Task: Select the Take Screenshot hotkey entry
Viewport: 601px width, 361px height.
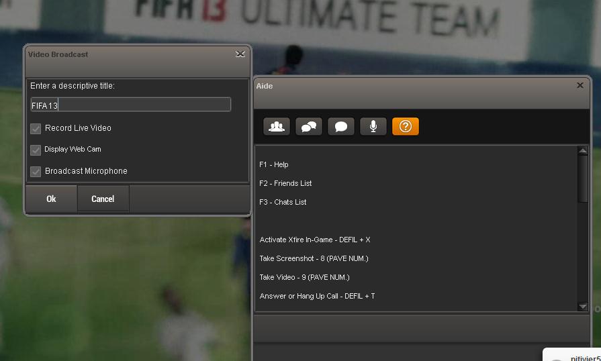Action: tap(314, 258)
